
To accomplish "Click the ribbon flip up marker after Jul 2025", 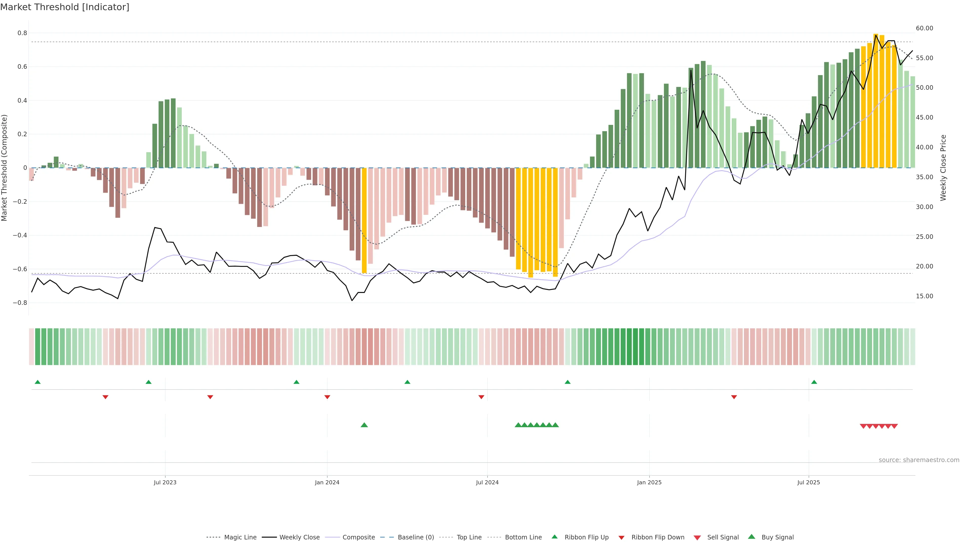I will coord(814,382).
